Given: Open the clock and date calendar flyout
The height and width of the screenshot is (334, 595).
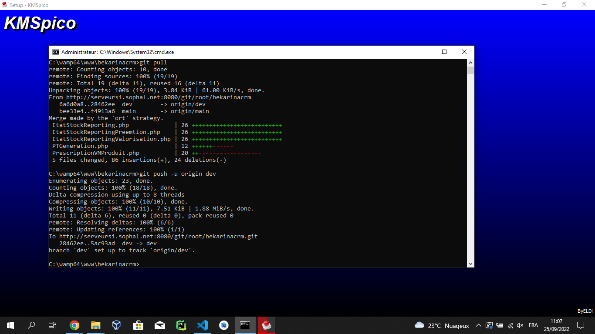Looking at the screenshot, I should click(x=556, y=325).
